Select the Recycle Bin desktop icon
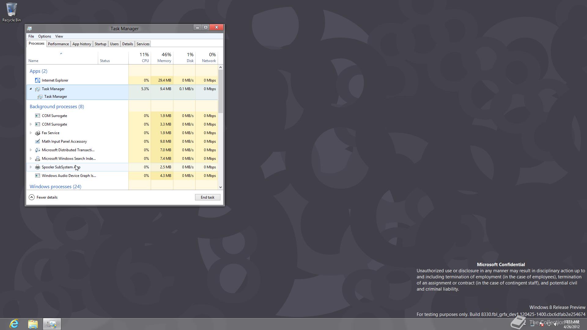 pyautogui.click(x=11, y=12)
